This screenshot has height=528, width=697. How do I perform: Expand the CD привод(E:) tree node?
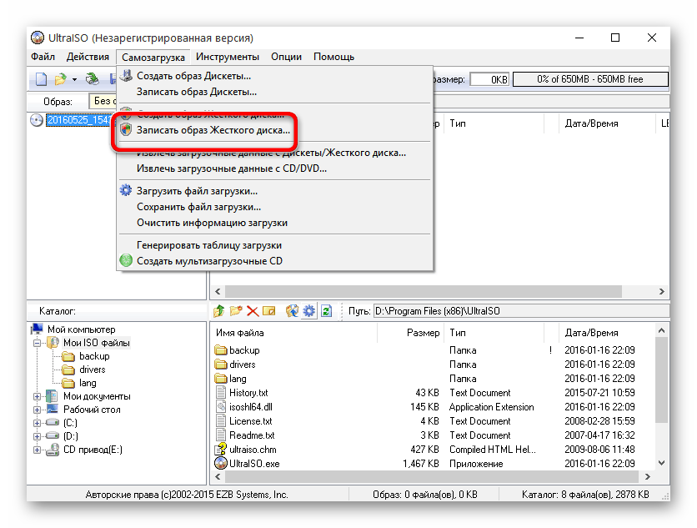click(x=38, y=450)
